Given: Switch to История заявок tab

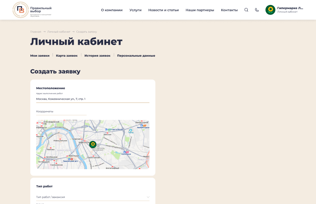Looking at the screenshot, I should tap(97, 55).
